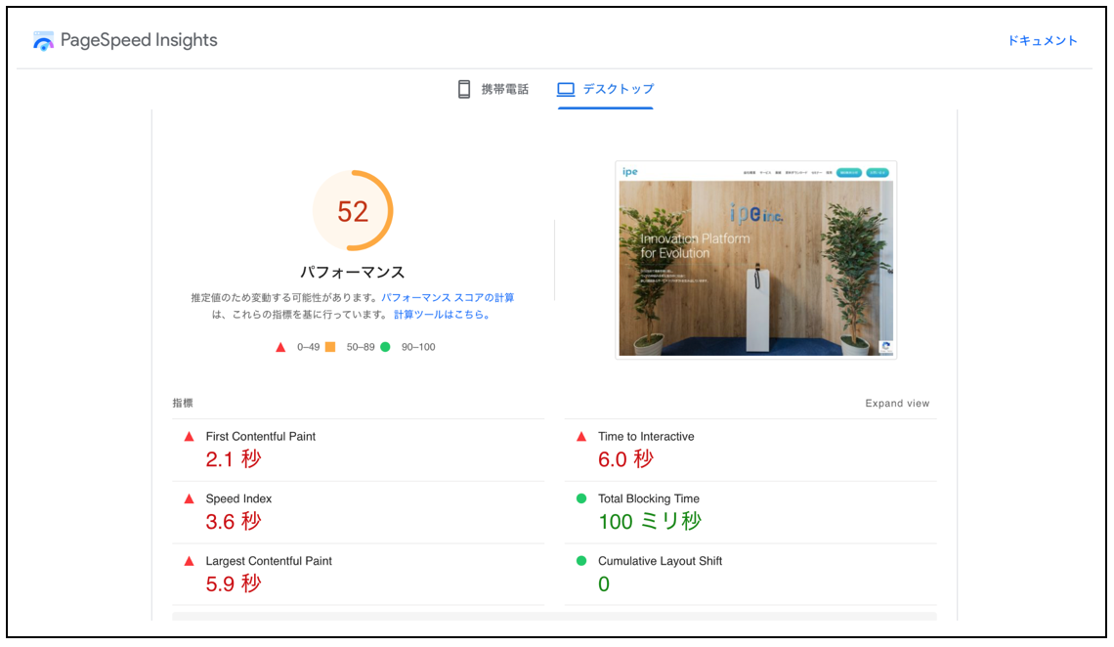Click the orange square 50–89 legend icon
Image resolution: width=1114 pixels, height=647 pixels.
click(x=330, y=347)
